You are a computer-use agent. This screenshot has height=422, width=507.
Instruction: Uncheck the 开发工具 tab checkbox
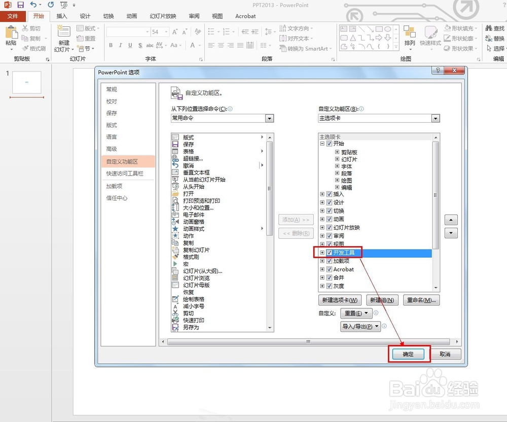point(329,252)
